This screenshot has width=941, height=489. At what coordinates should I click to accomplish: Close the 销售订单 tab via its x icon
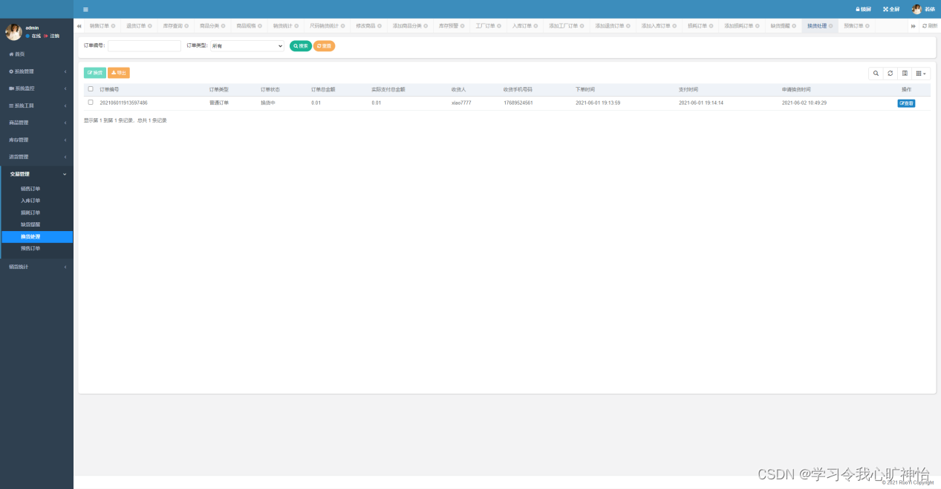coord(113,26)
